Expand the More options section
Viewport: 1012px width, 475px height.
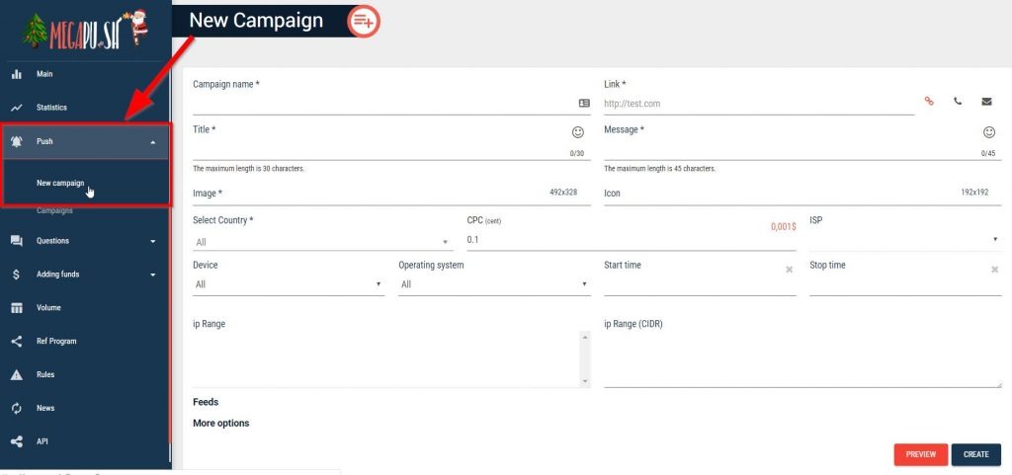[221, 424]
